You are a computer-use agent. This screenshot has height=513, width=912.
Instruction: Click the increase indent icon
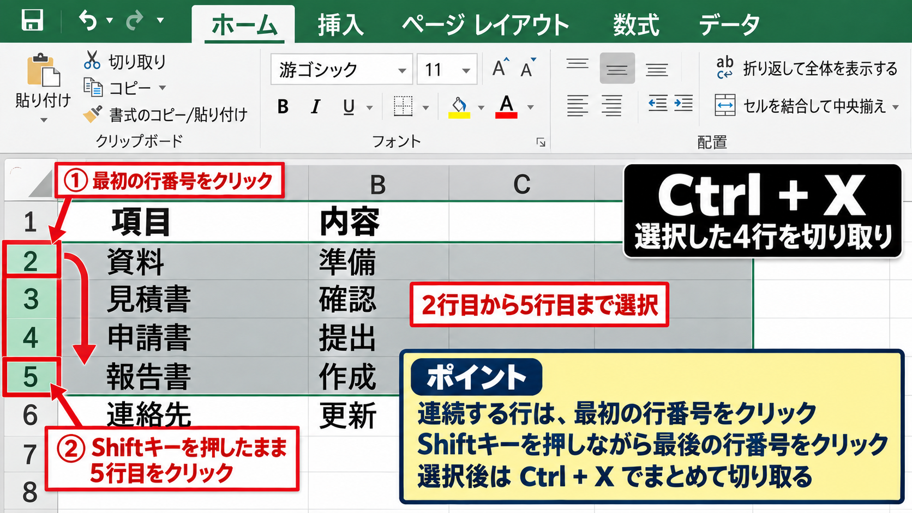click(683, 104)
